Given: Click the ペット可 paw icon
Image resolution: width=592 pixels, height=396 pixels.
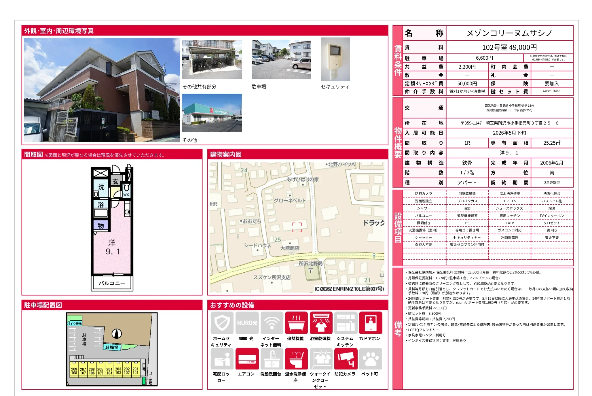Looking at the screenshot, I should [370, 359].
